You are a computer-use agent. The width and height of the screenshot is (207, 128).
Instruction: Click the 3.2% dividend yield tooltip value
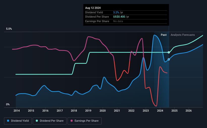pos(116,12)
